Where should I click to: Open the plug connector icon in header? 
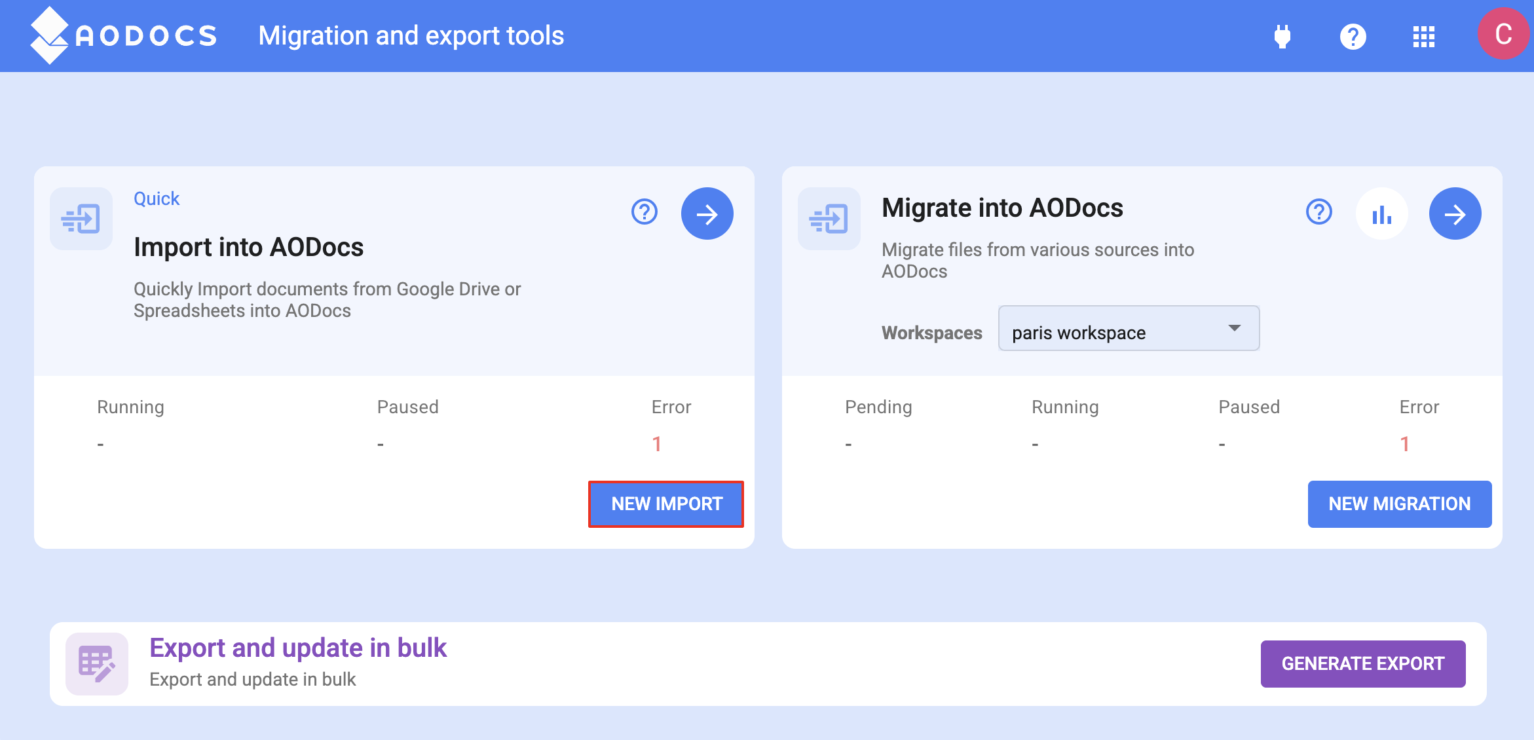click(1282, 37)
